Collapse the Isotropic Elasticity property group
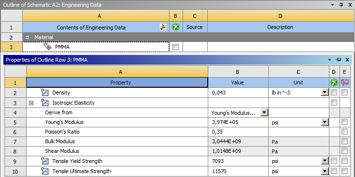This screenshot has height=177, width=355. pyautogui.click(x=31, y=103)
